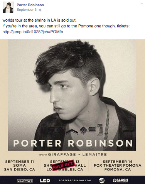The width and height of the screenshot is (145, 184).
Task: Click the LED logo in footer bar
Action: point(45,181)
